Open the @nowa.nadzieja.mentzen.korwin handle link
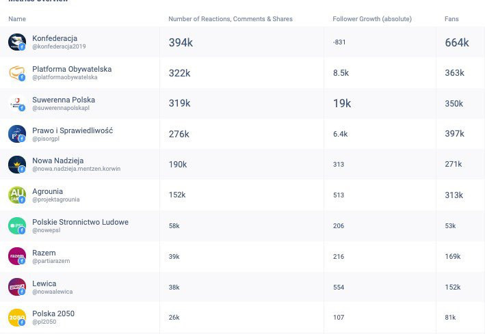The height and width of the screenshot is (334, 485). tap(76, 169)
